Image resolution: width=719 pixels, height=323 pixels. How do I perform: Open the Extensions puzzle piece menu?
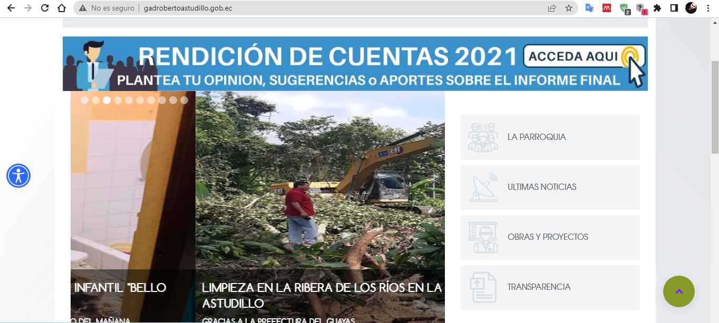click(657, 8)
